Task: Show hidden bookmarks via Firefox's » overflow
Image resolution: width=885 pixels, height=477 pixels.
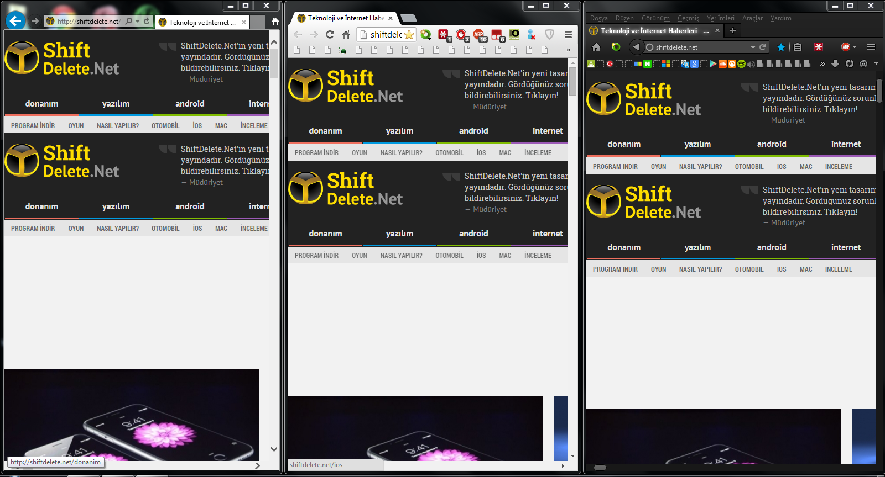Action: [x=822, y=63]
